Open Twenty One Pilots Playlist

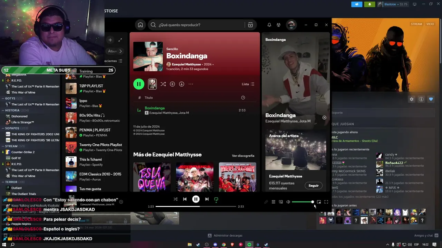click(x=95, y=147)
